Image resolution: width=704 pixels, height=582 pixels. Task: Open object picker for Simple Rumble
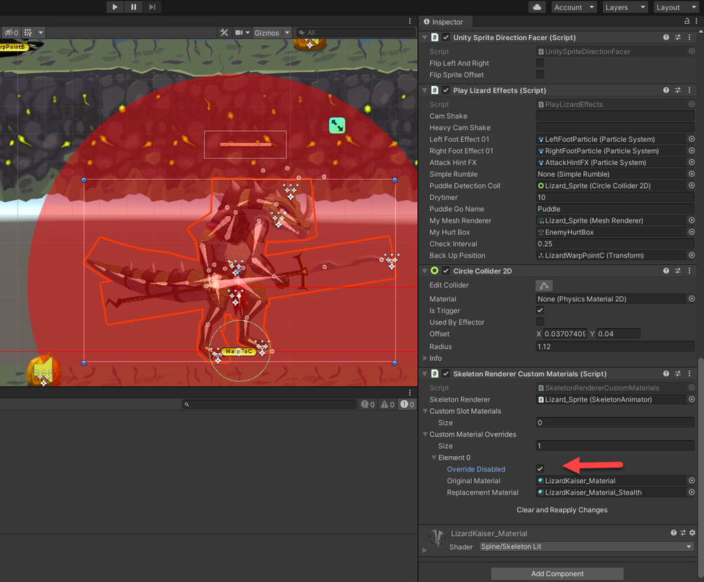click(x=692, y=174)
